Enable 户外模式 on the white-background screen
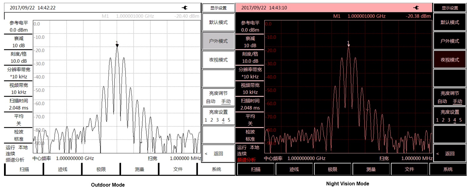Viewport: 471px width, 194px height. pyautogui.click(x=218, y=41)
